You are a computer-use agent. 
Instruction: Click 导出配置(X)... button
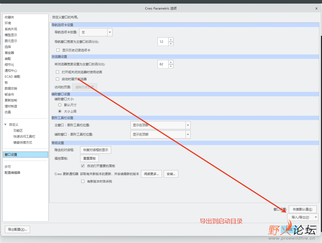tap(17, 229)
